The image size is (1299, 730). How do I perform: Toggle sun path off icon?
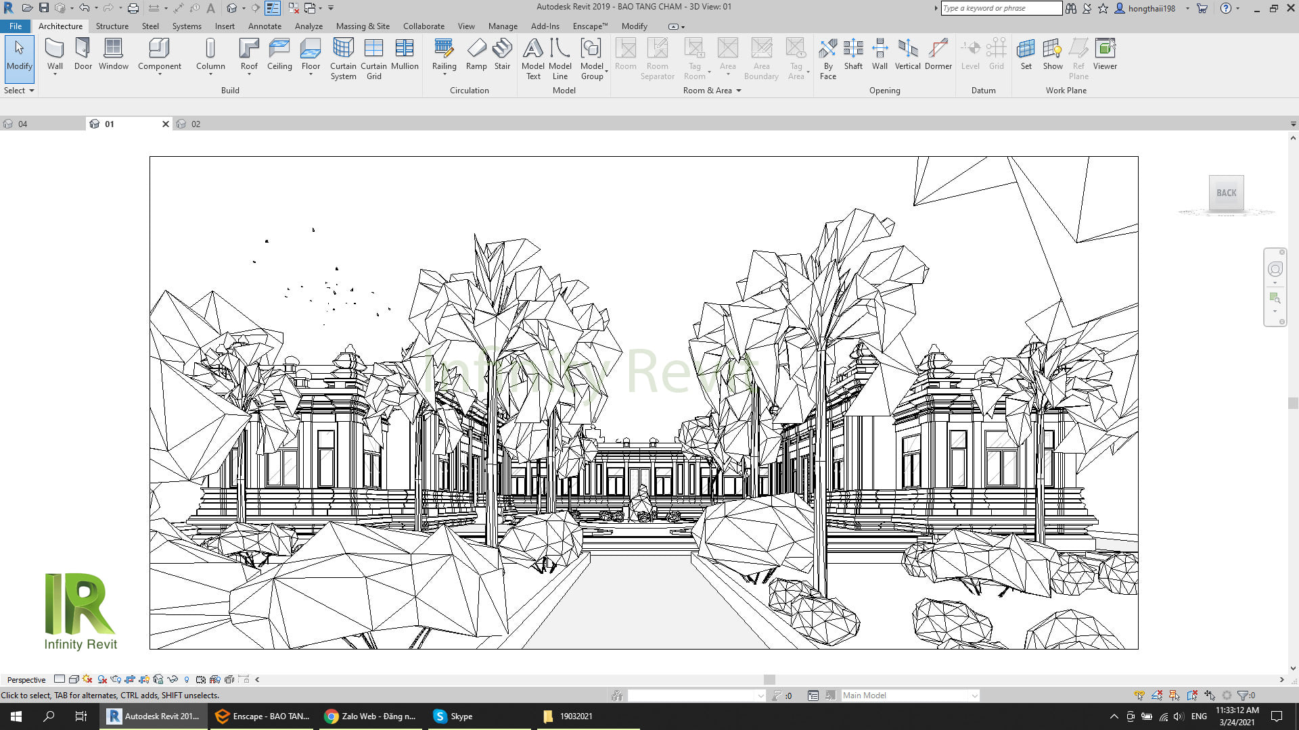[87, 679]
